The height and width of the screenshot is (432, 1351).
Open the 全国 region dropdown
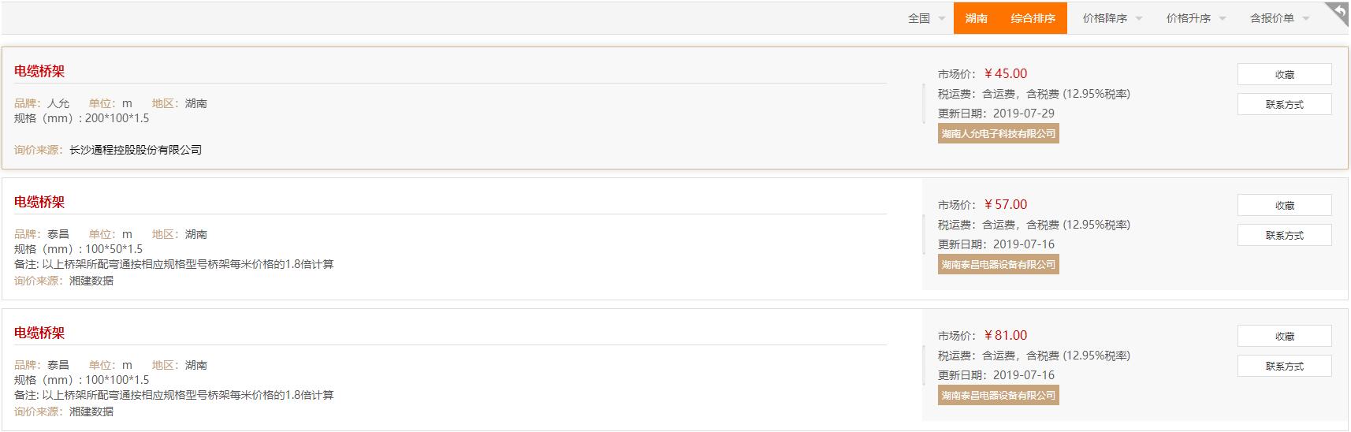point(926,18)
